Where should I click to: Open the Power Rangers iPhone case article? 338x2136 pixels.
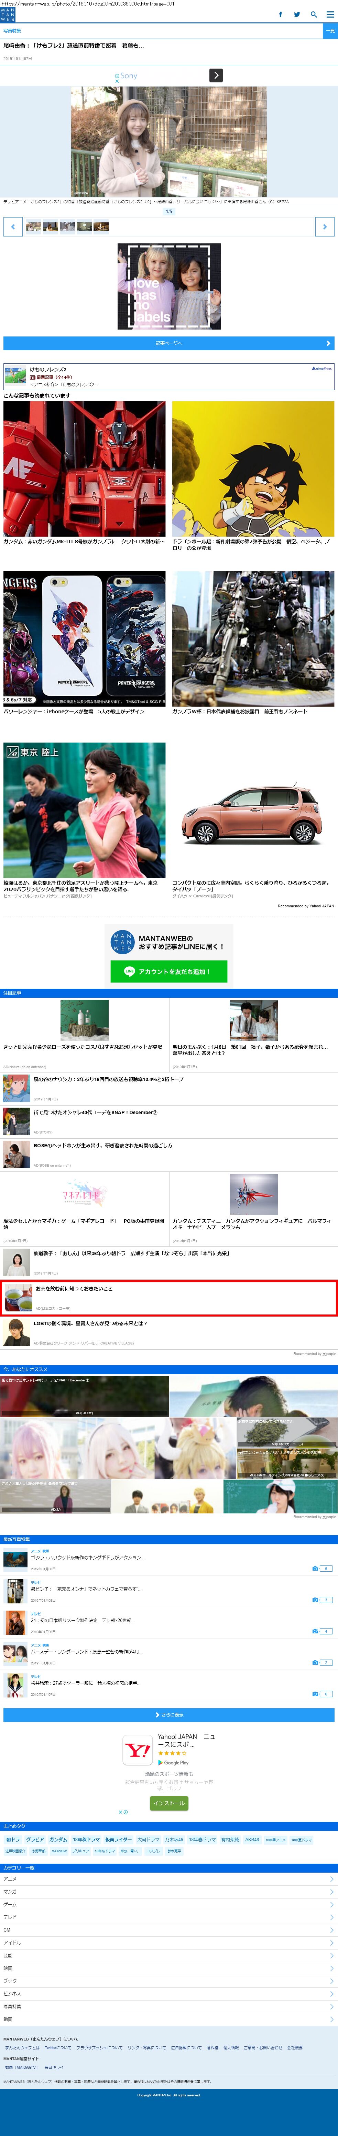coord(84,638)
